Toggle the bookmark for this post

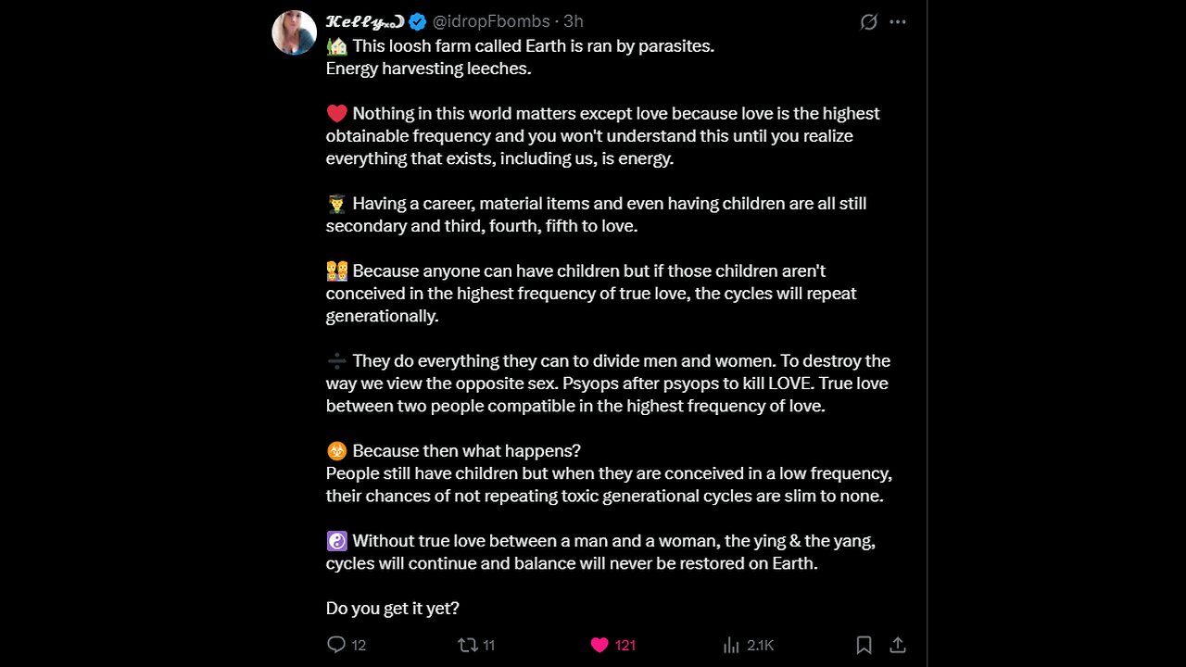864,645
